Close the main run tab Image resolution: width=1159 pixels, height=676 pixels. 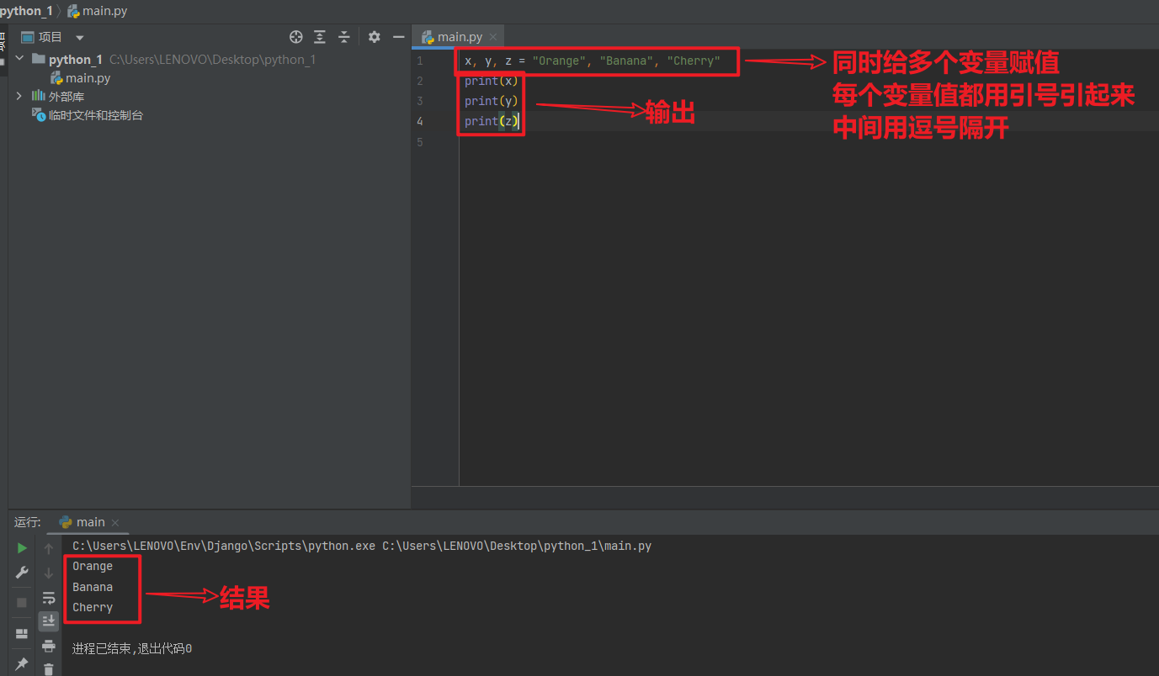click(x=115, y=523)
